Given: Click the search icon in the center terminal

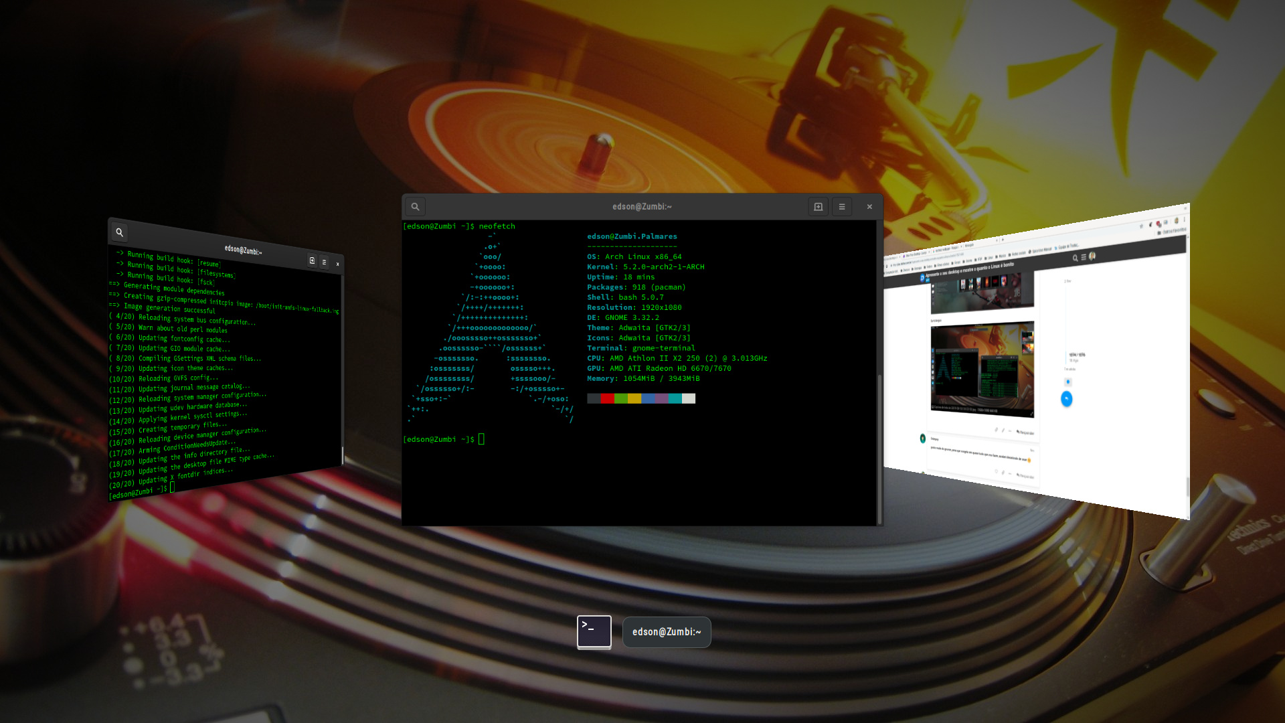Looking at the screenshot, I should [x=415, y=207].
